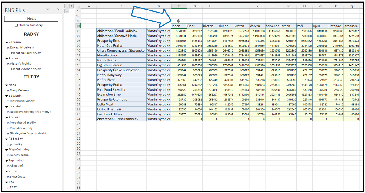365x193 pixels.
Task: Show outline level 1
Action: [x=67, y=6]
